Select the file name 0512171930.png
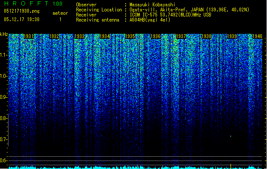The height and width of the screenshot is (169, 267). 22,11
